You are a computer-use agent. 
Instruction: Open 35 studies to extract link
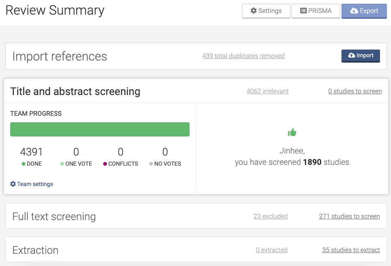(351, 250)
